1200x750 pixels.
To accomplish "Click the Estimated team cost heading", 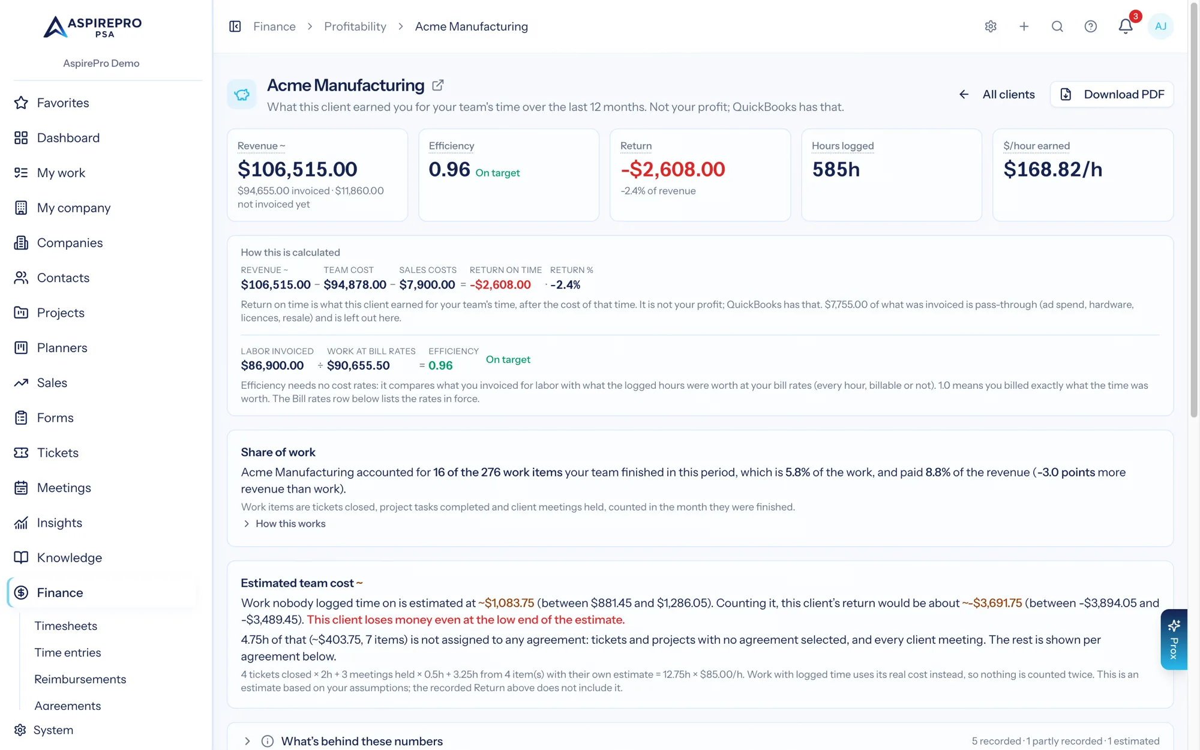I will coord(298,583).
